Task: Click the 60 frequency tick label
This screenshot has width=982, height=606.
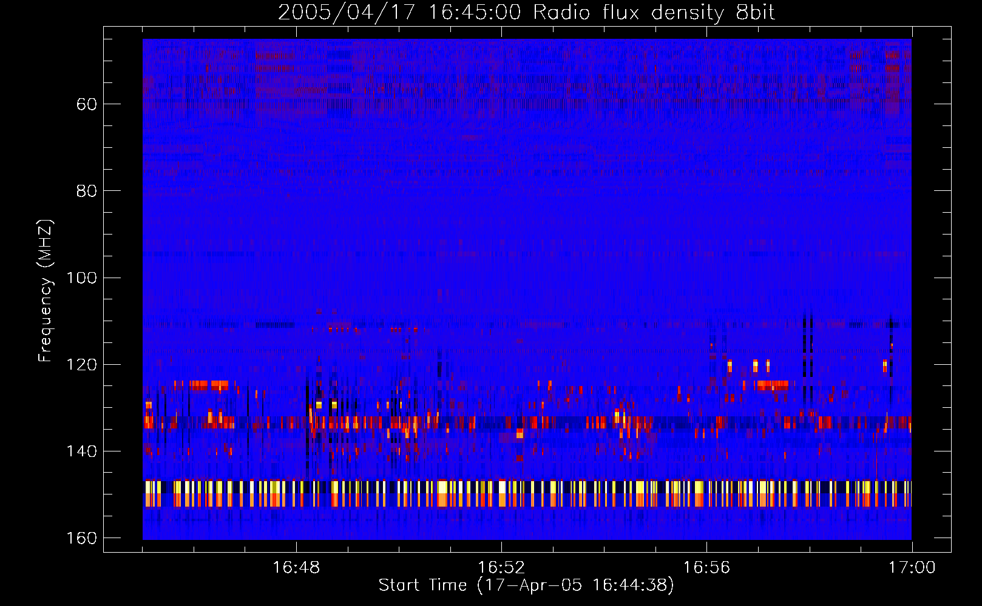Action: (87, 104)
